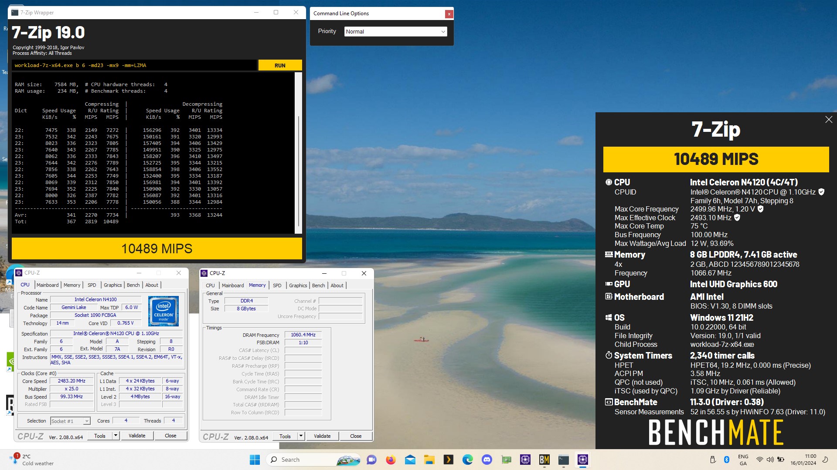837x470 pixels.
Task: Open Graphics tab in left CPU-Z window
Action: (x=112, y=285)
